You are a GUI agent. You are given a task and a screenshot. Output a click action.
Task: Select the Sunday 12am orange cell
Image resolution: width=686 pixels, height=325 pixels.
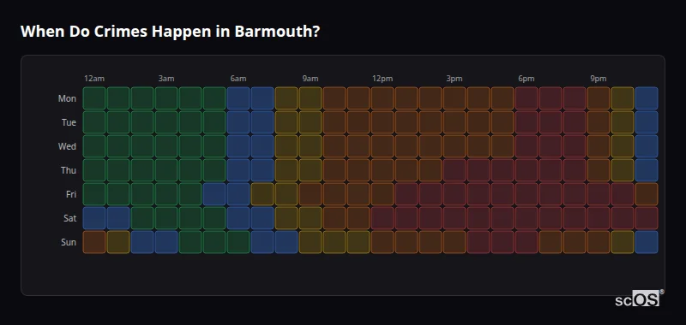[94, 242]
